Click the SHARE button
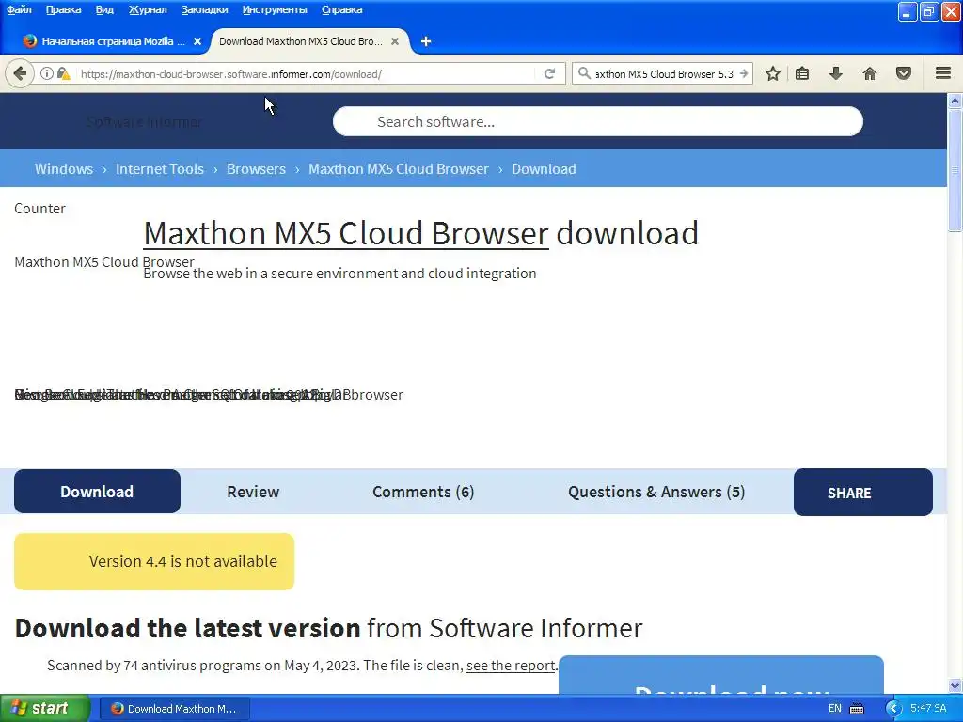 click(863, 493)
